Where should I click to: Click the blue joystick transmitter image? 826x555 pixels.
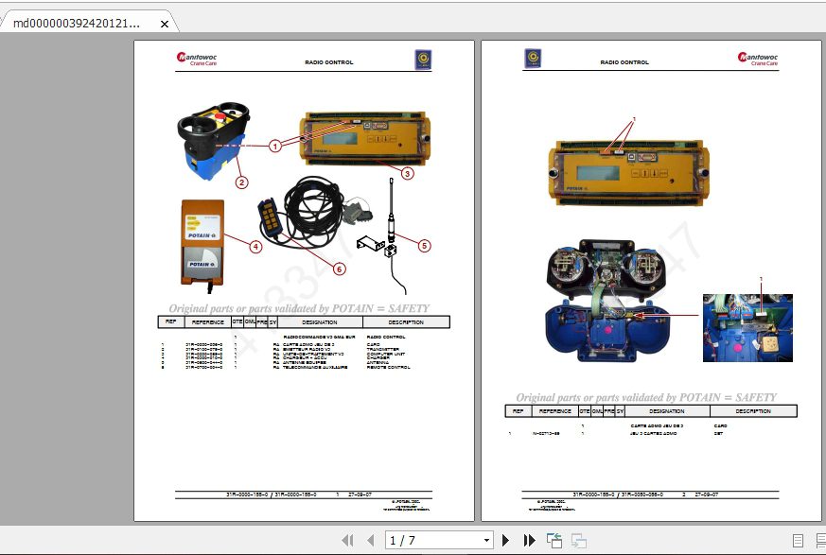coord(213,141)
